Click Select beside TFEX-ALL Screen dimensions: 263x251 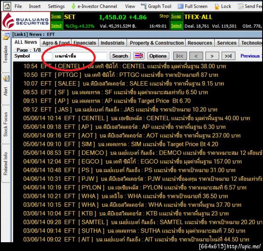[176, 26]
